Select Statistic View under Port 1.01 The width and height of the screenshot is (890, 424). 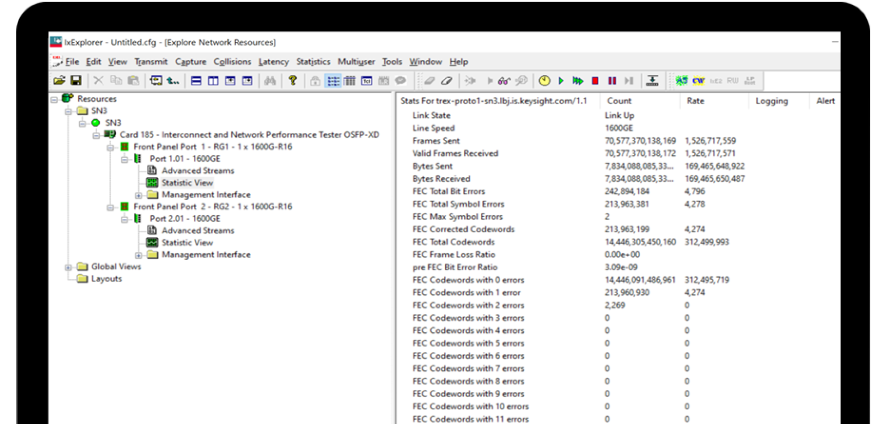tap(187, 183)
